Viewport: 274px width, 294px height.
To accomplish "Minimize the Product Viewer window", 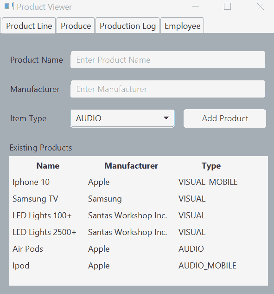I will (195, 7).
